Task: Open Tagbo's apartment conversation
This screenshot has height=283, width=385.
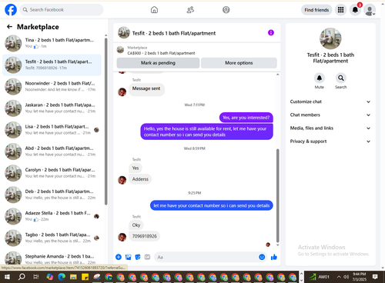Action: [x=52, y=238]
